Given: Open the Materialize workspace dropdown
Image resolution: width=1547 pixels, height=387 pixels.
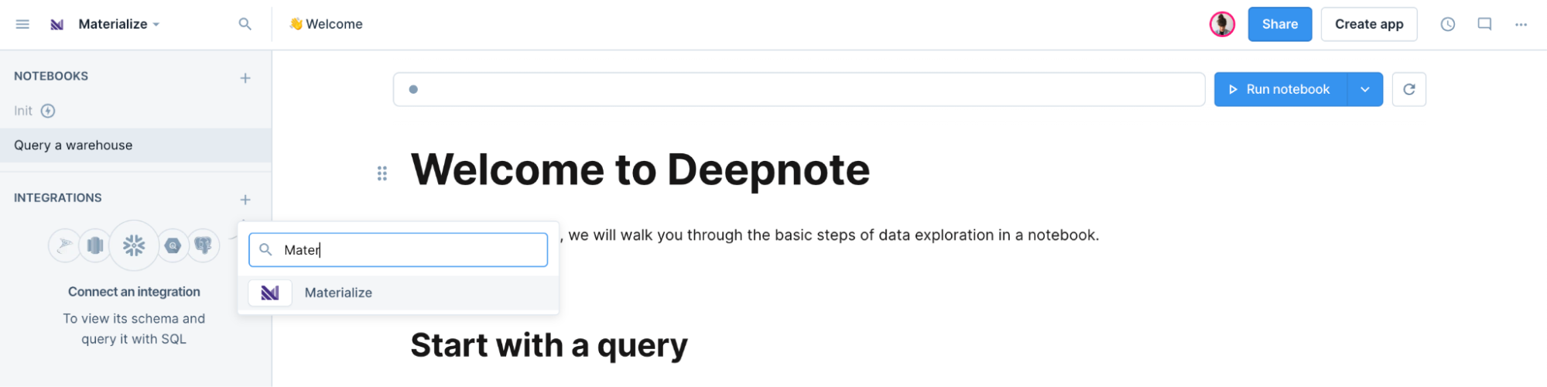Looking at the screenshot, I should (x=106, y=24).
